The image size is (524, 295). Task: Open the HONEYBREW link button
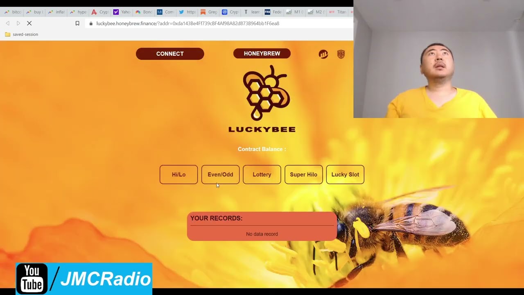pyautogui.click(x=262, y=53)
